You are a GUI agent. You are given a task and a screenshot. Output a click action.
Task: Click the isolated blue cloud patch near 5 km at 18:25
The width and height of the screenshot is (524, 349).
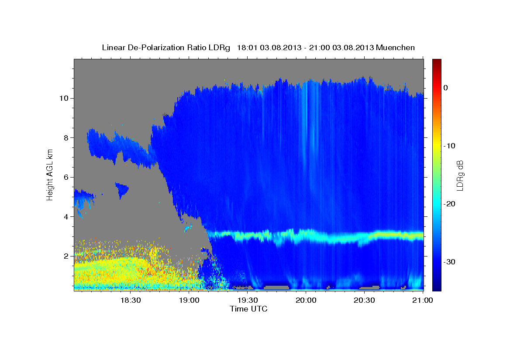pyautogui.click(x=122, y=190)
